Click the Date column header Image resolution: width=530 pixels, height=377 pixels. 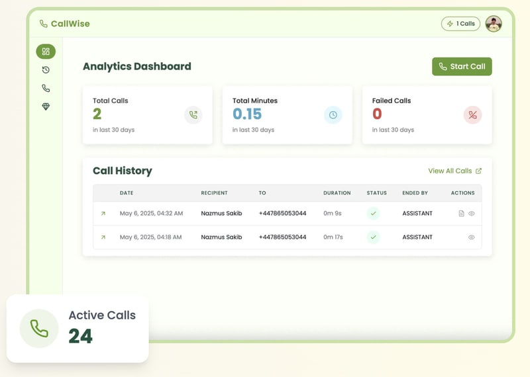tap(127, 193)
